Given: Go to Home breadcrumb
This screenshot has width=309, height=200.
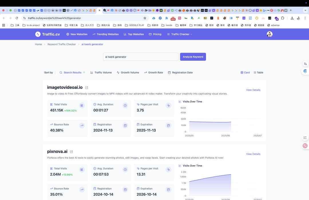Looking at the screenshot, I should coord(38,44).
